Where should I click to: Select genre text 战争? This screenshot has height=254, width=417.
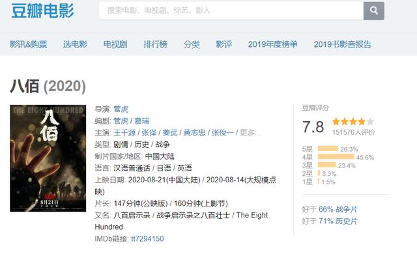click(162, 145)
